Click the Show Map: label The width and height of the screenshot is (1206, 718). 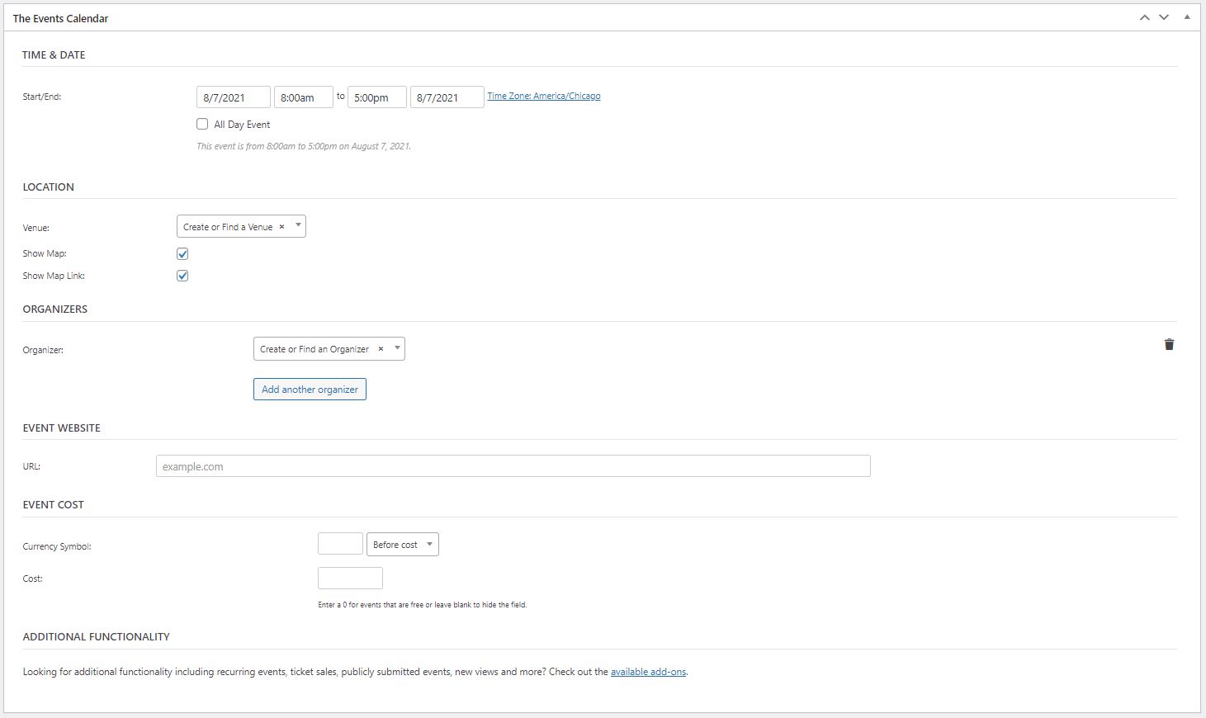(x=45, y=253)
